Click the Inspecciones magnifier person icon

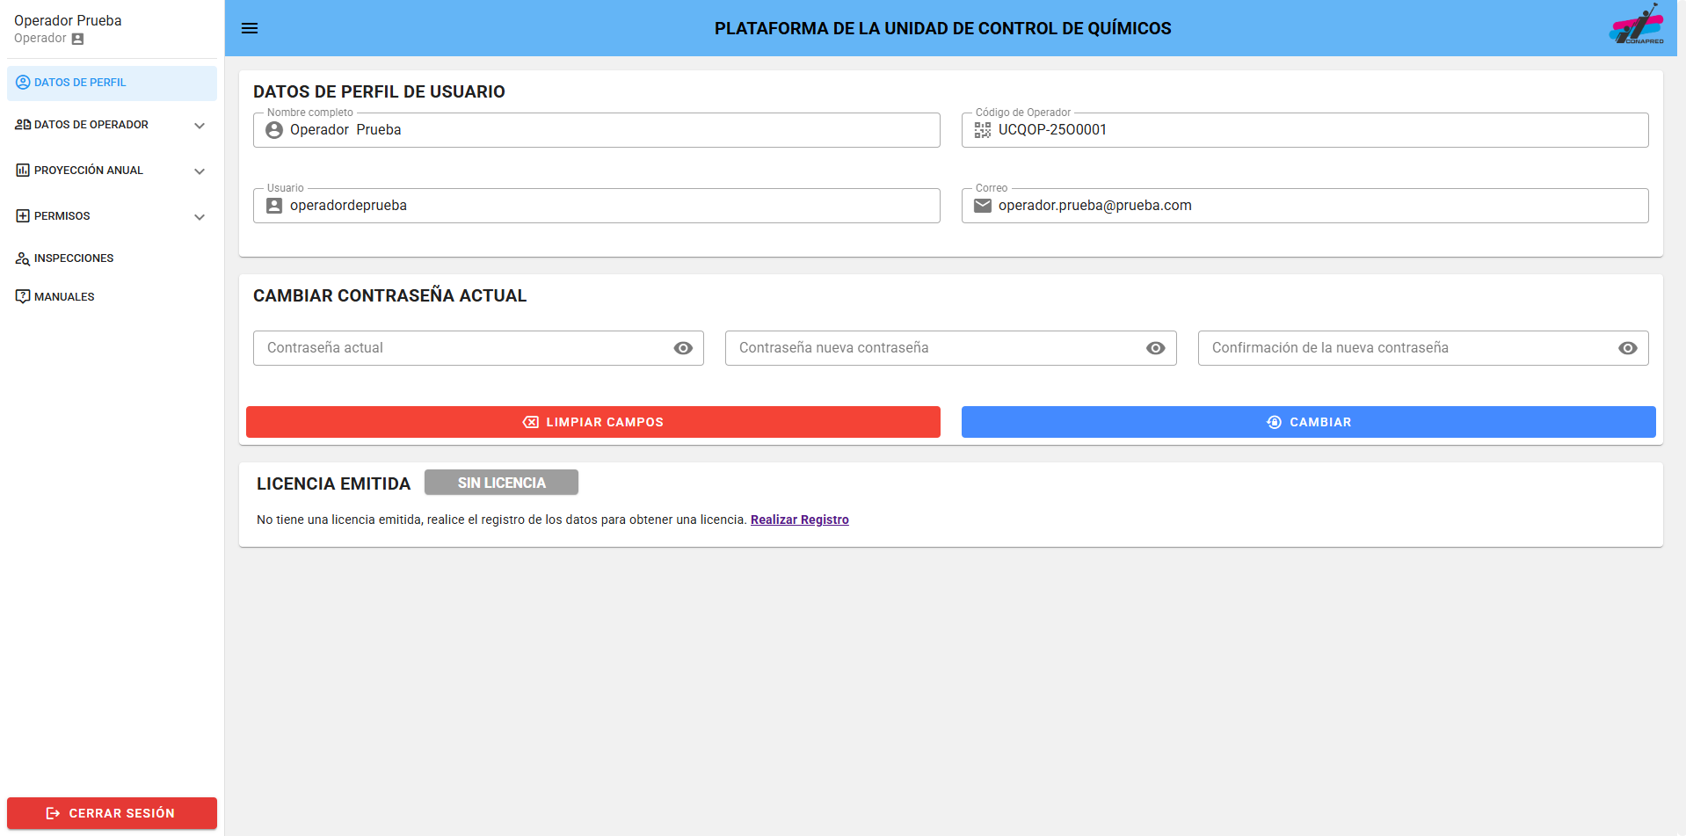[x=23, y=258]
